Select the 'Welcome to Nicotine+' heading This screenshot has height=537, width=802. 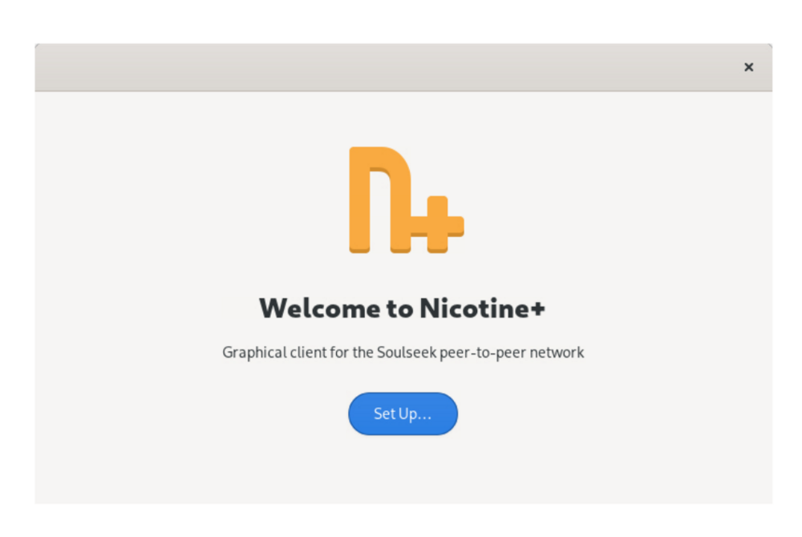(403, 309)
